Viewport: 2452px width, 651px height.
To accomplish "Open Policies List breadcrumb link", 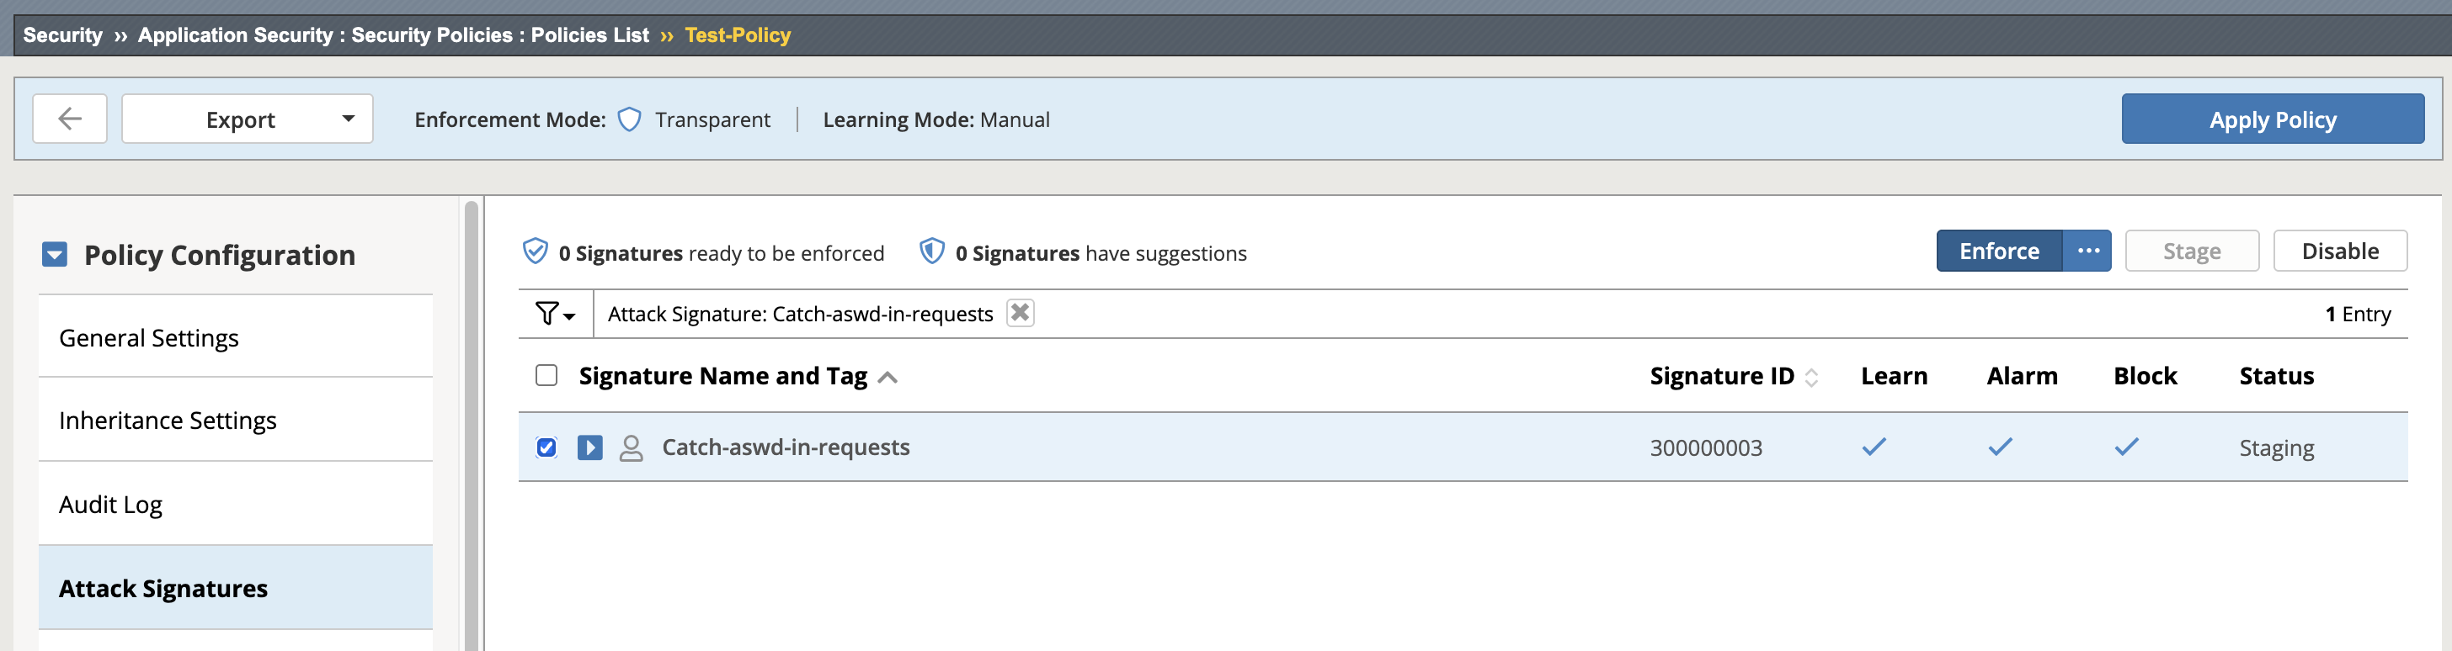I will click(590, 35).
